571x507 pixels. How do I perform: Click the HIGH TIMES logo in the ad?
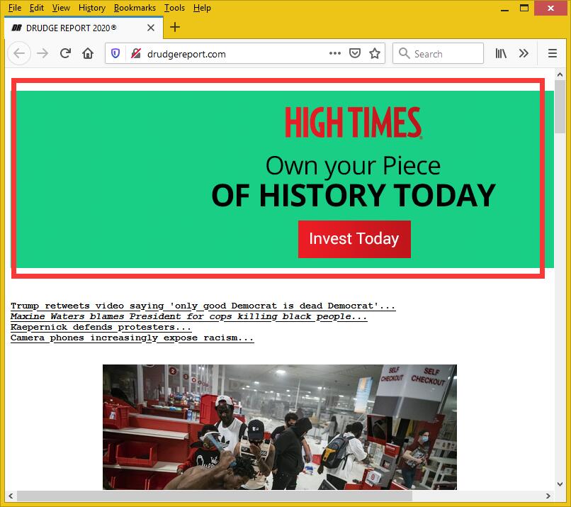point(354,123)
